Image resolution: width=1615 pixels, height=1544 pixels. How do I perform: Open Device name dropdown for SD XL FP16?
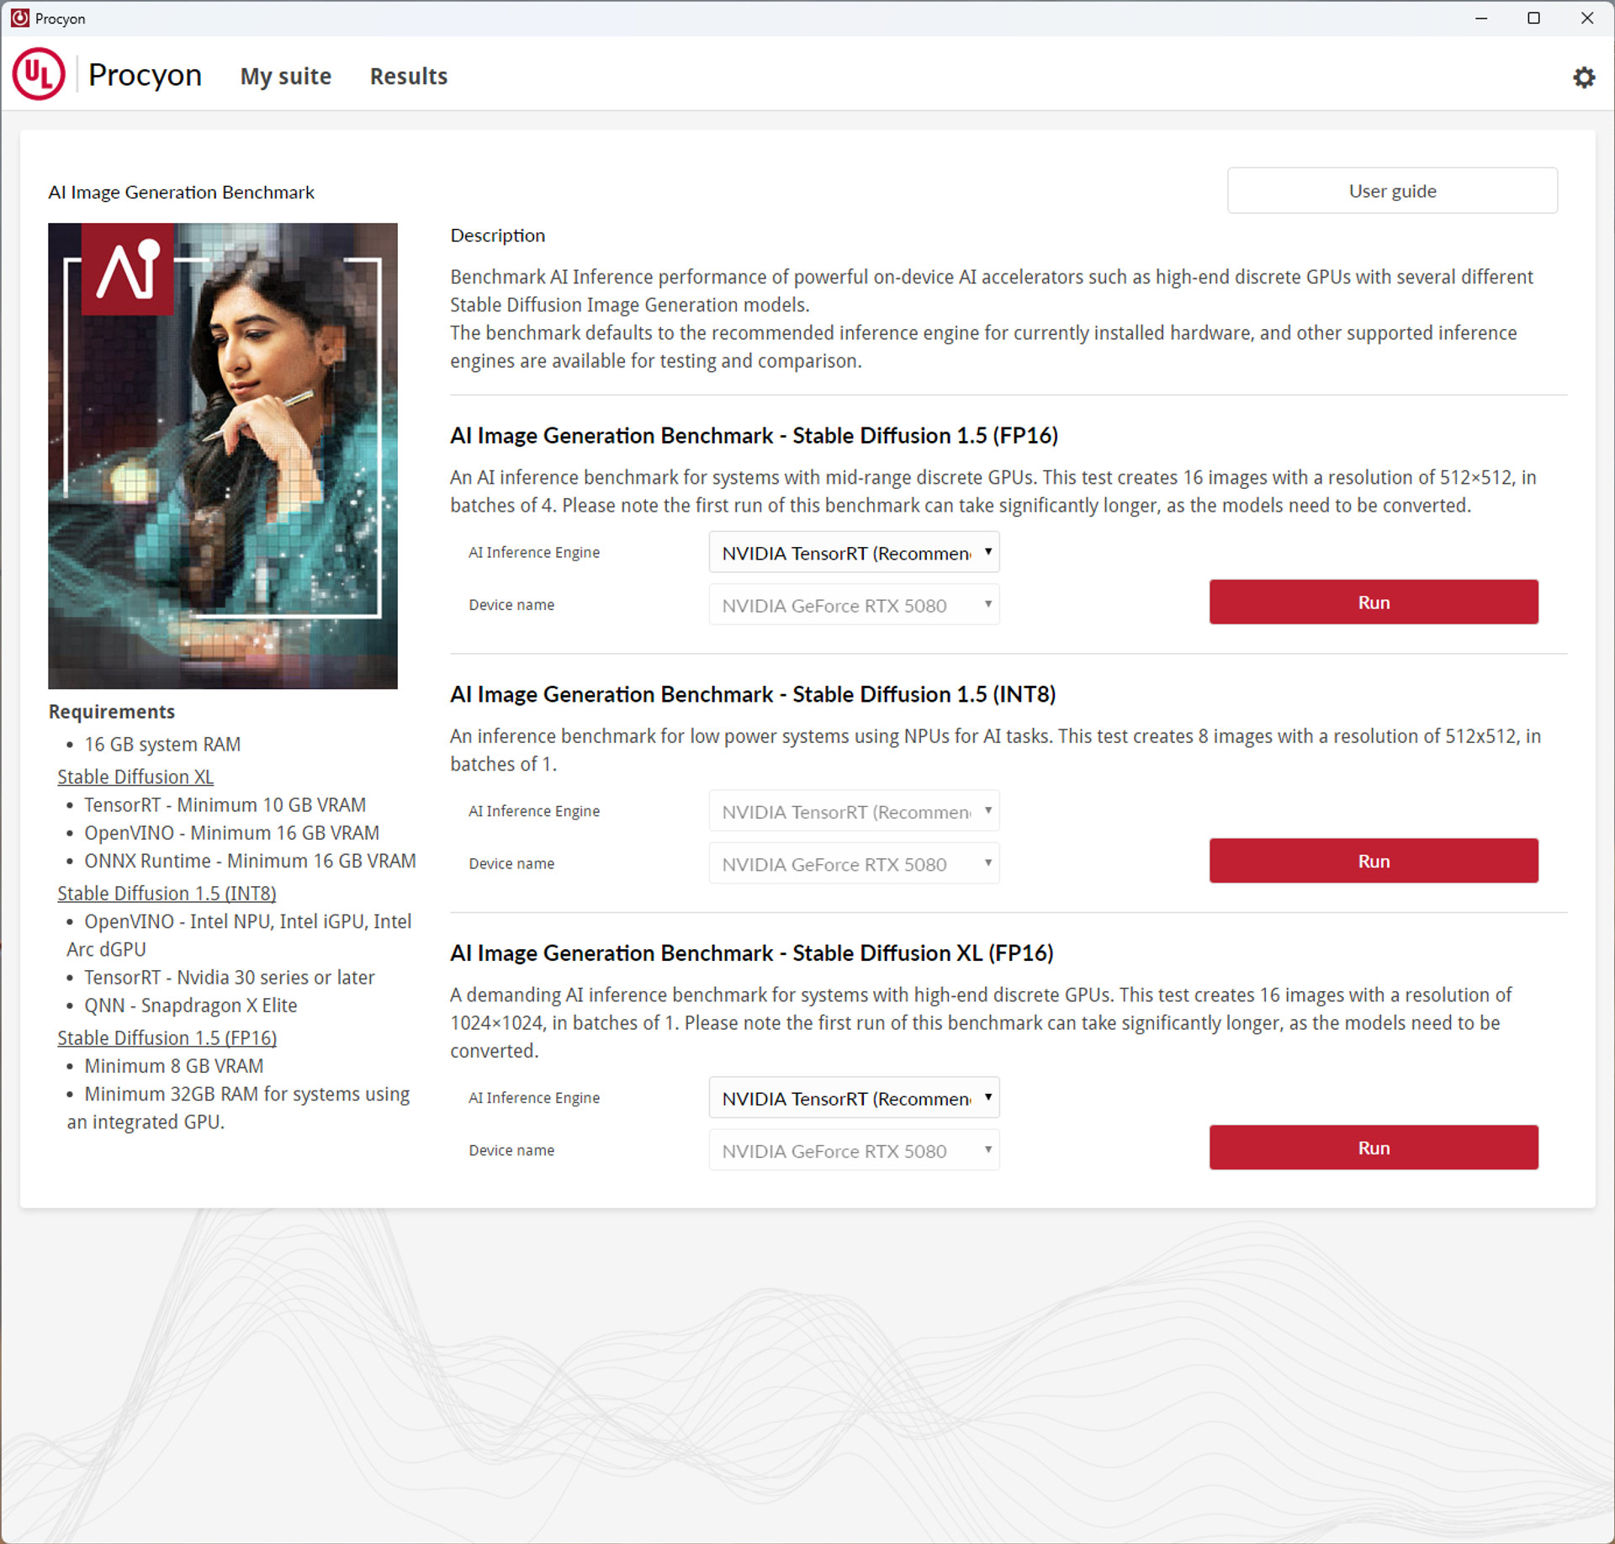[854, 1150]
